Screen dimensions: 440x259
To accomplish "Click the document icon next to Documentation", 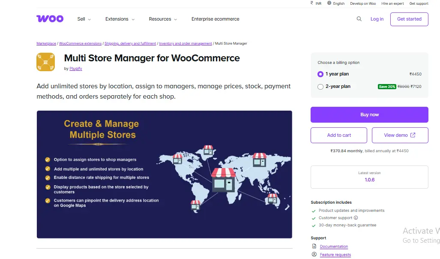I will click(x=314, y=247).
